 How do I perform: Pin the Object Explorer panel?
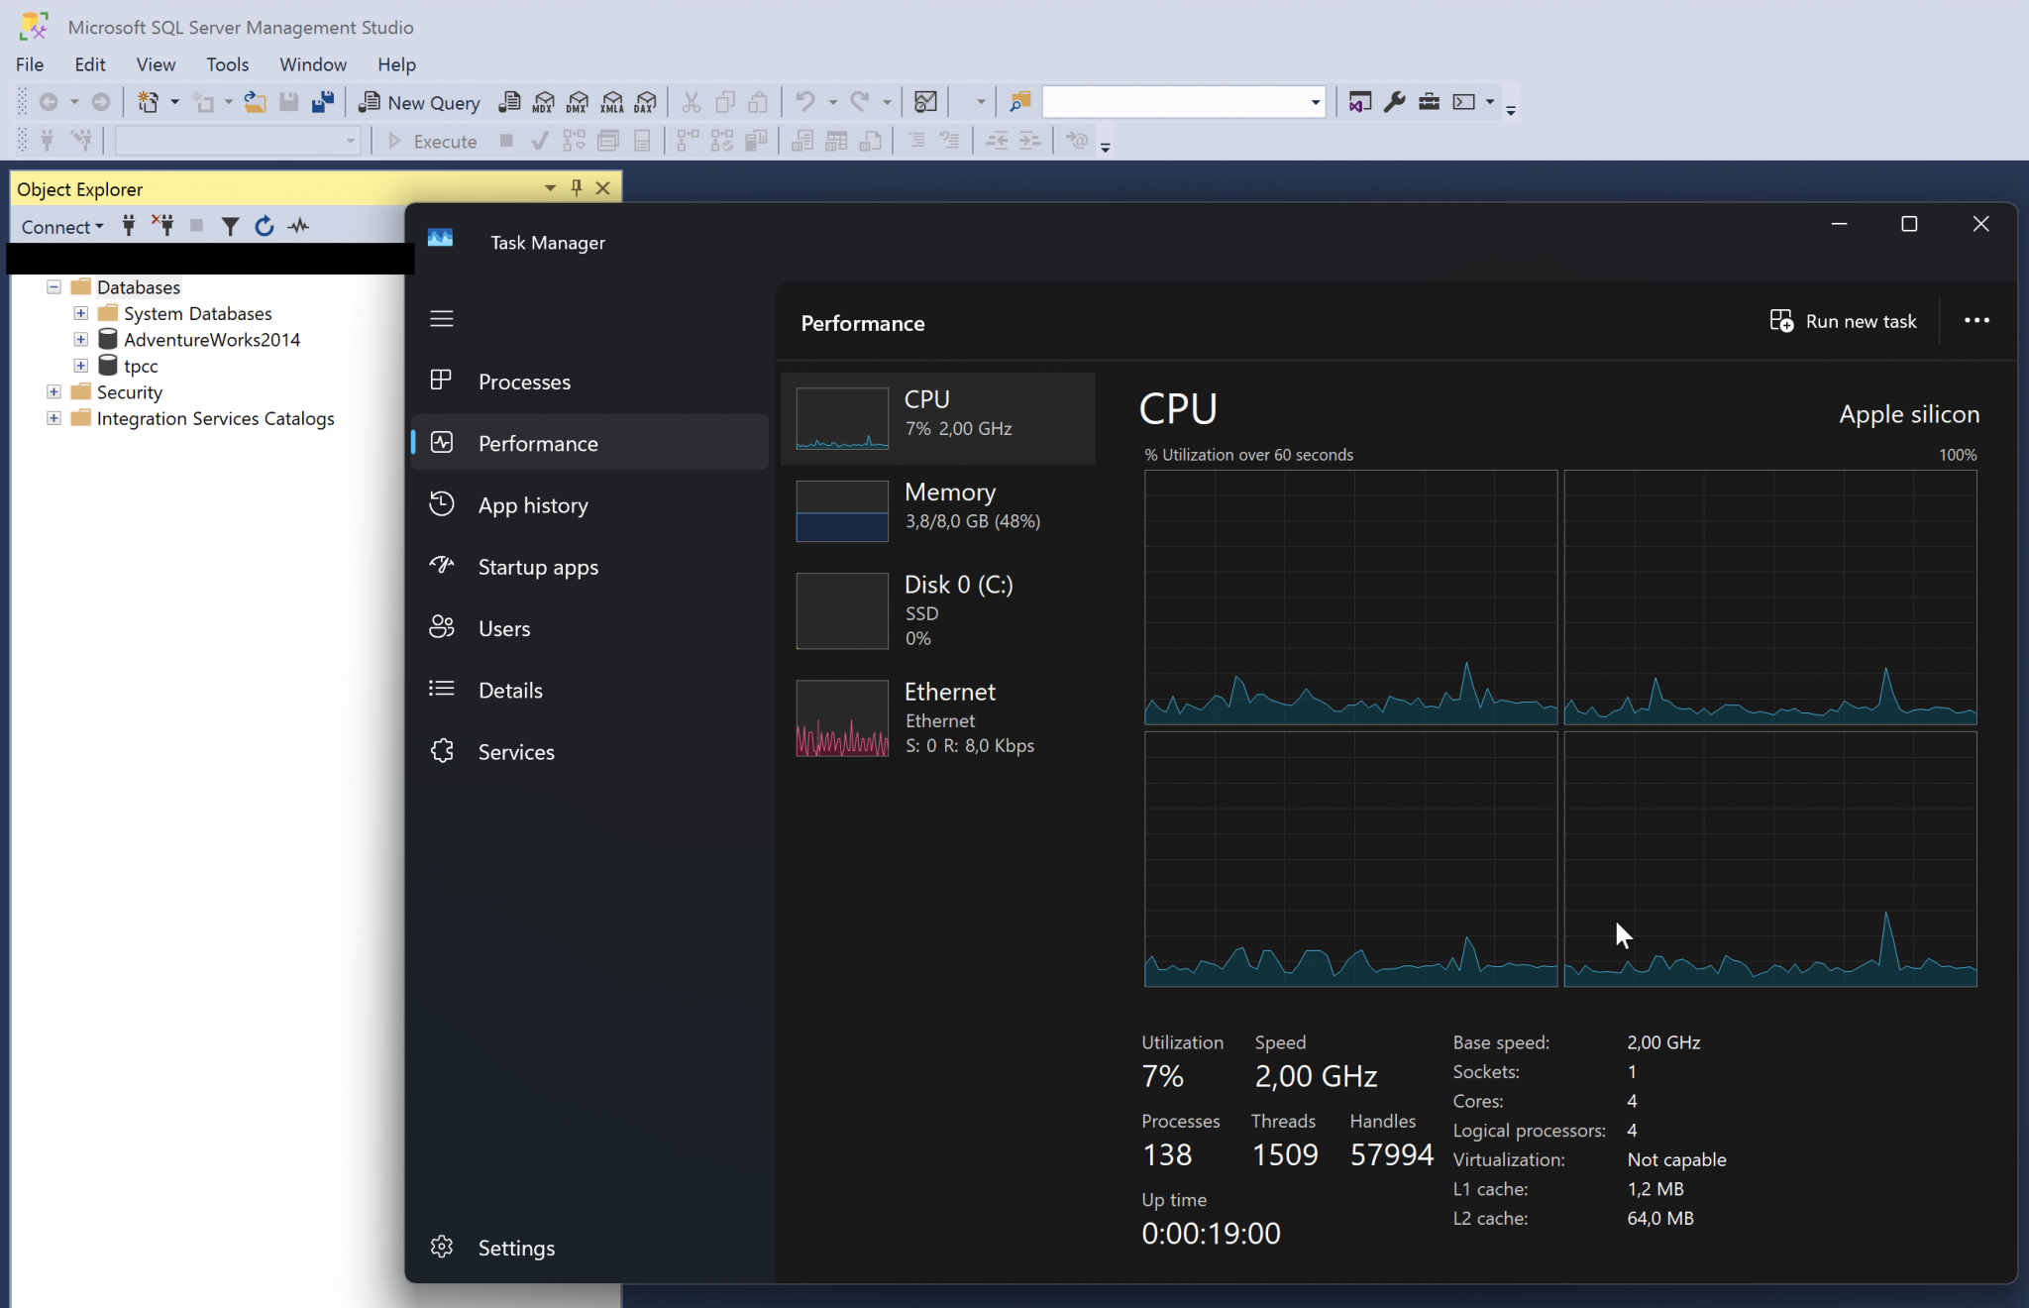click(577, 188)
